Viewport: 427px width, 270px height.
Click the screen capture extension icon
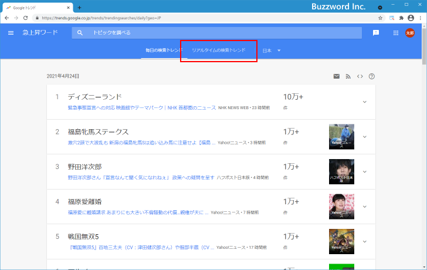pos(392,18)
